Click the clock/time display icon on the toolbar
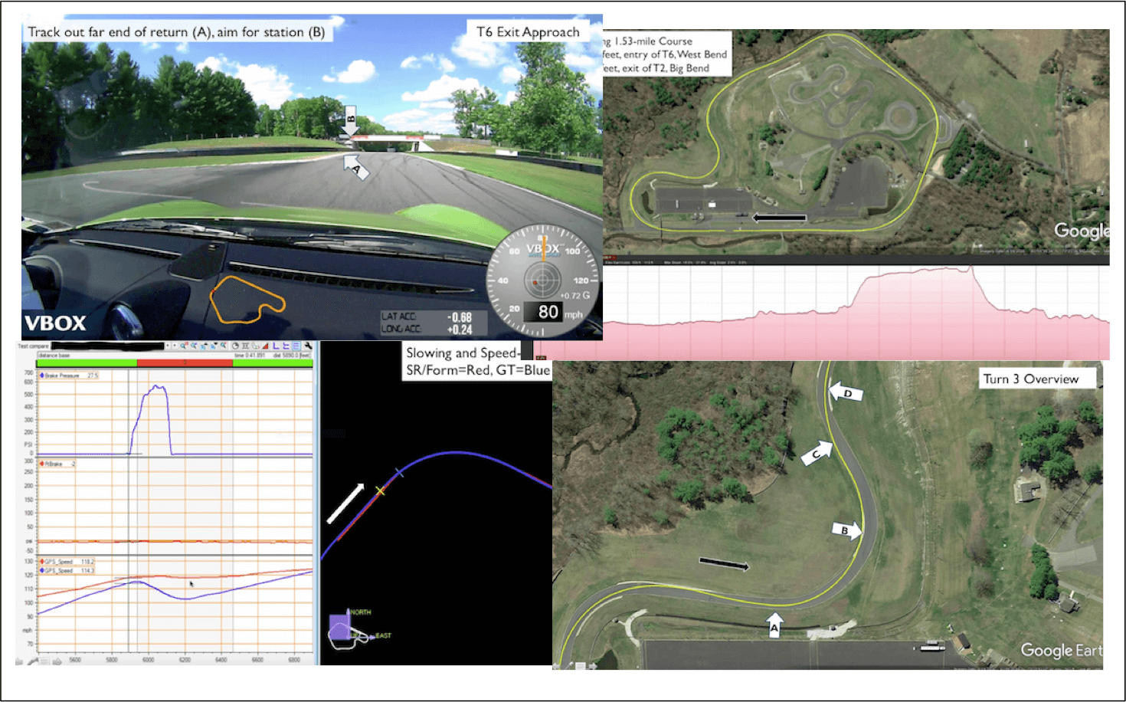The width and height of the screenshot is (1126, 702). [x=235, y=346]
